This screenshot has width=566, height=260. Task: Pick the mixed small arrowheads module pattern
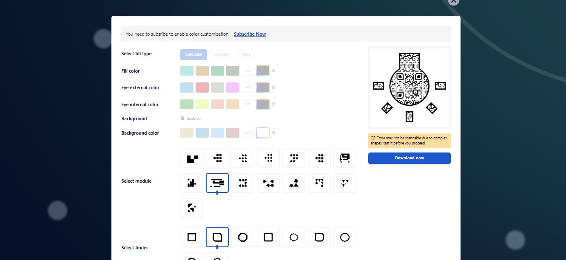[243, 183]
